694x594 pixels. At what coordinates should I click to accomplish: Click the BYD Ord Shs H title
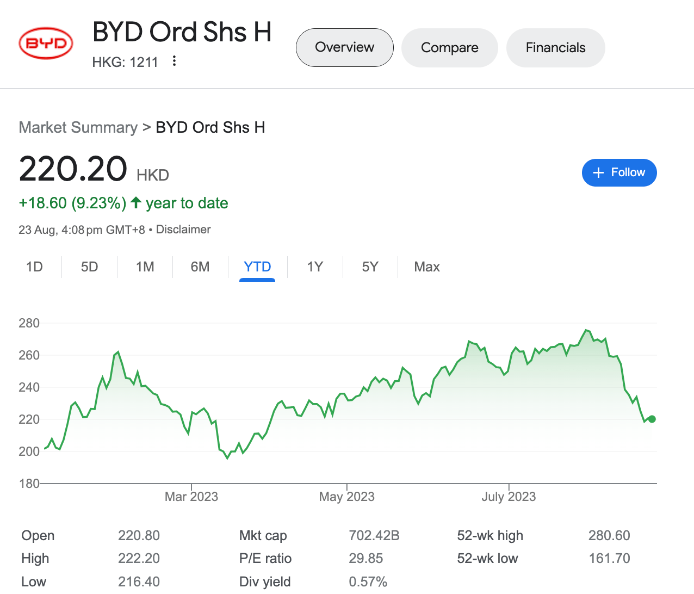coord(182,32)
